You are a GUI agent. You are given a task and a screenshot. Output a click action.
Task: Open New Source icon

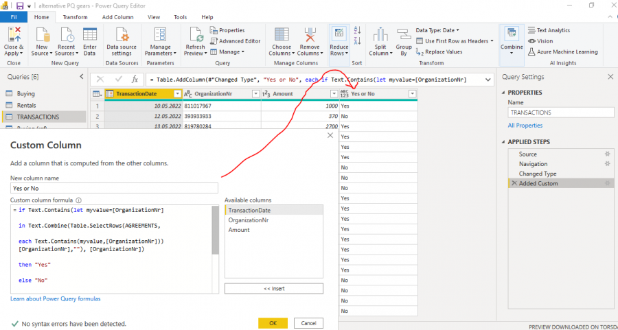click(42, 35)
